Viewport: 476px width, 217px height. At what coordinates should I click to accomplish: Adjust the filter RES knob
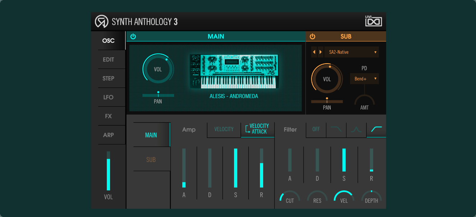click(x=317, y=197)
